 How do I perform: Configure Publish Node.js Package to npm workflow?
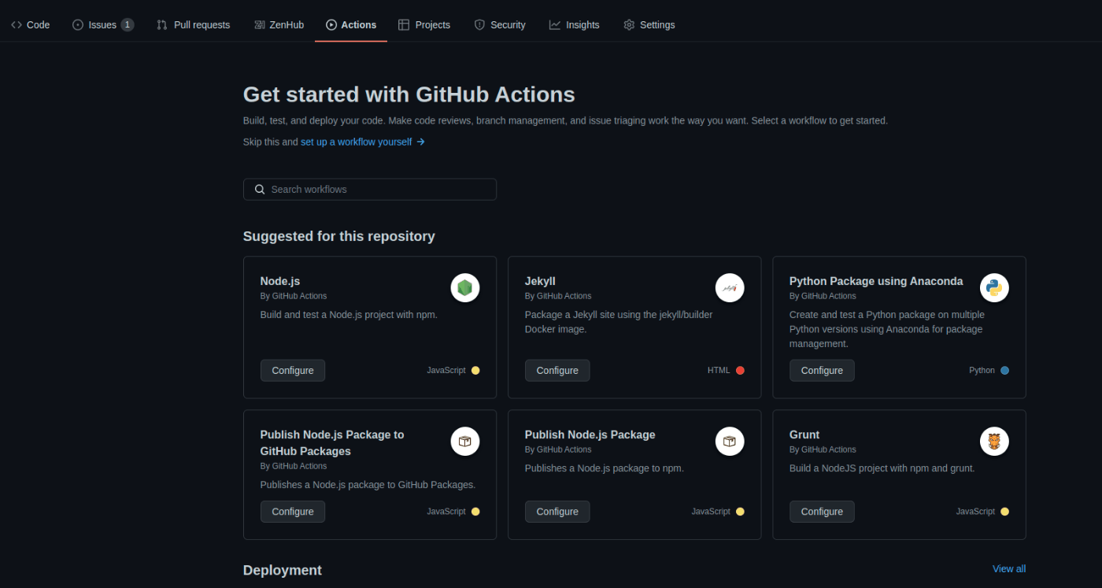coord(557,512)
